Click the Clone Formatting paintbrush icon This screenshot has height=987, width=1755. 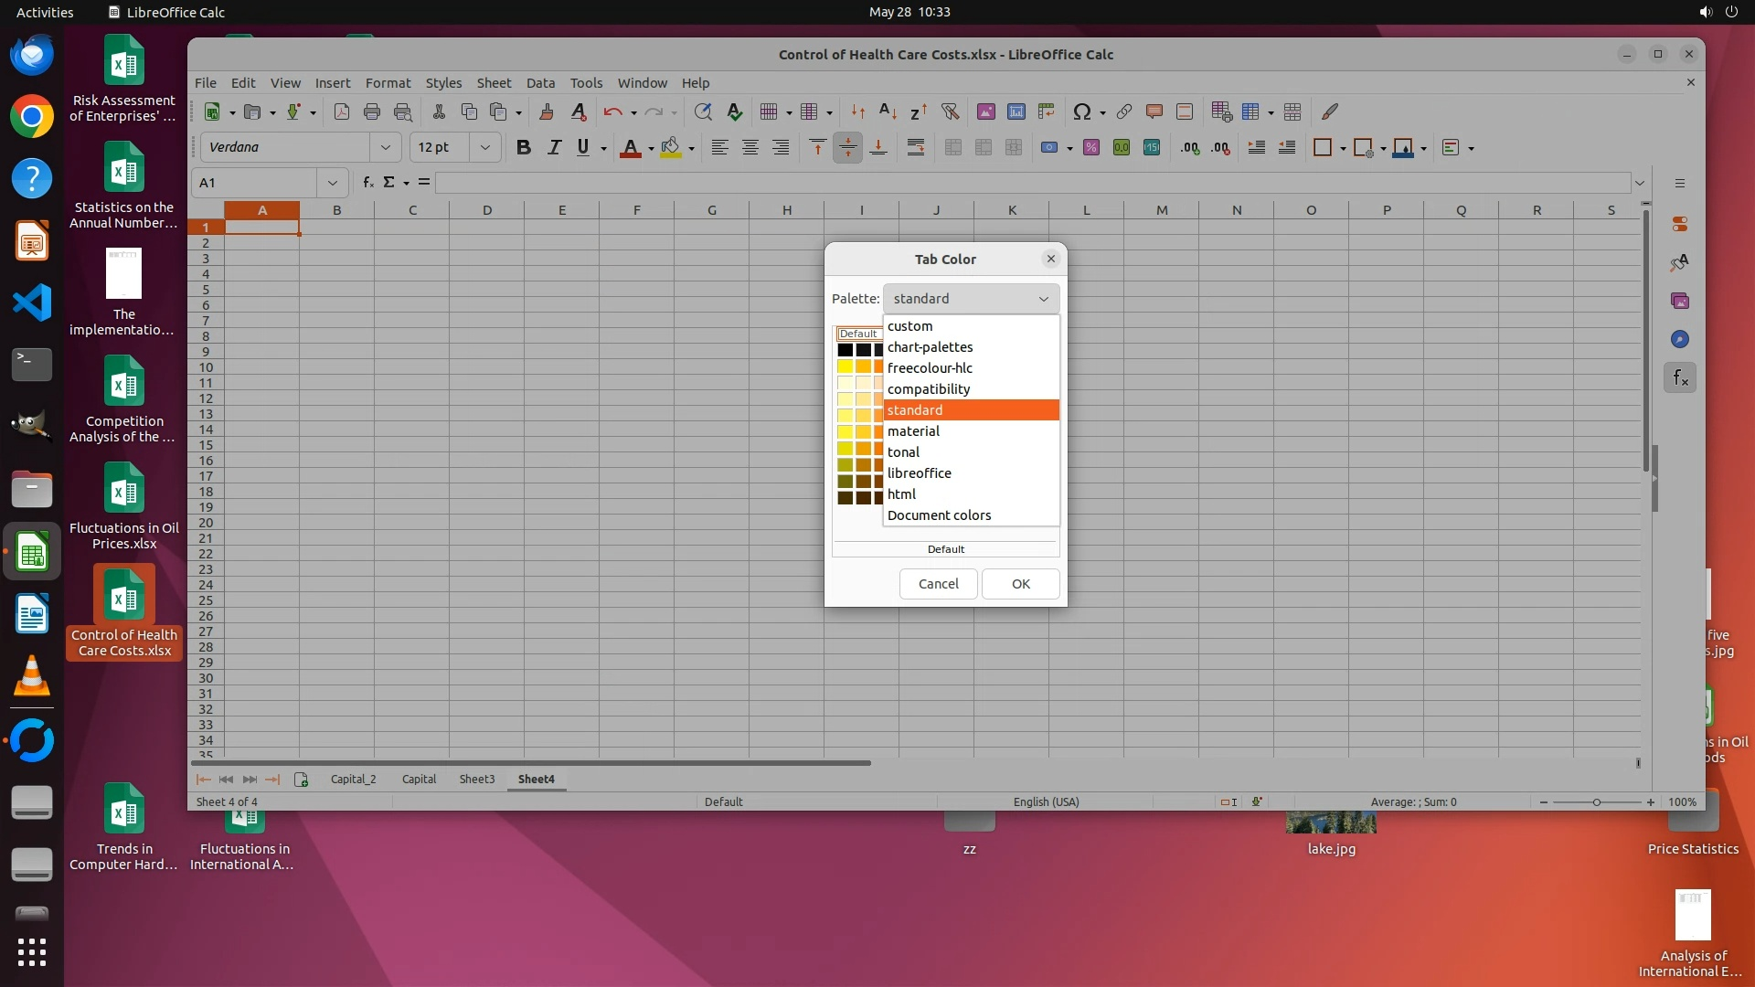pyautogui.click(x=546, y=111)
